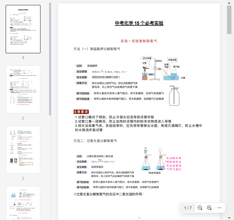This screenshot has height=220, width=234.
Task: Click the 铁架台 label in the diagram
Action: (159, 61)
